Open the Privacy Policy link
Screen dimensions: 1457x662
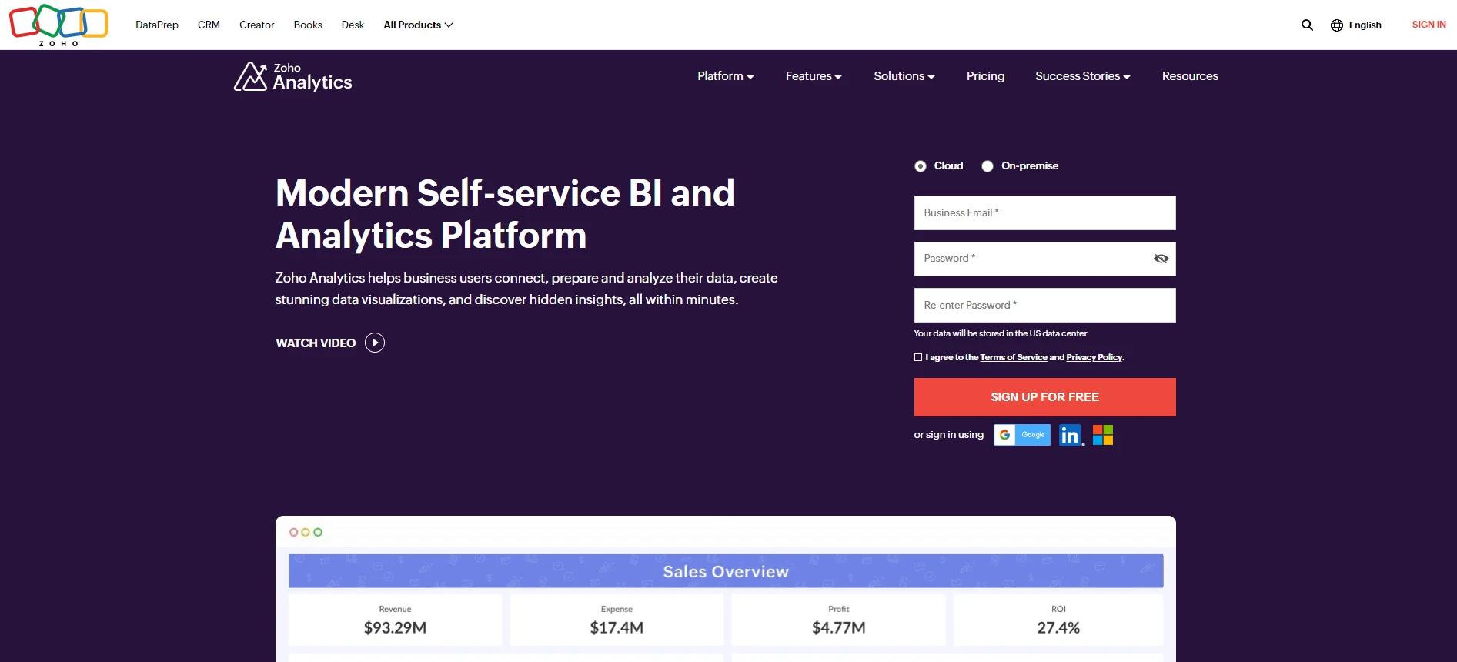(1094, 357)
